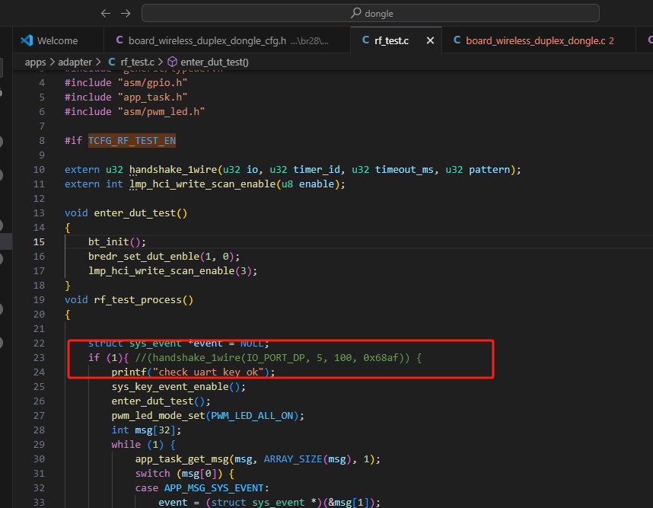The width and height of the screenshot is (653, 508).
Task: Click the case APP_MSG_SYS_EVENT: label
Action: coord(202,488)
